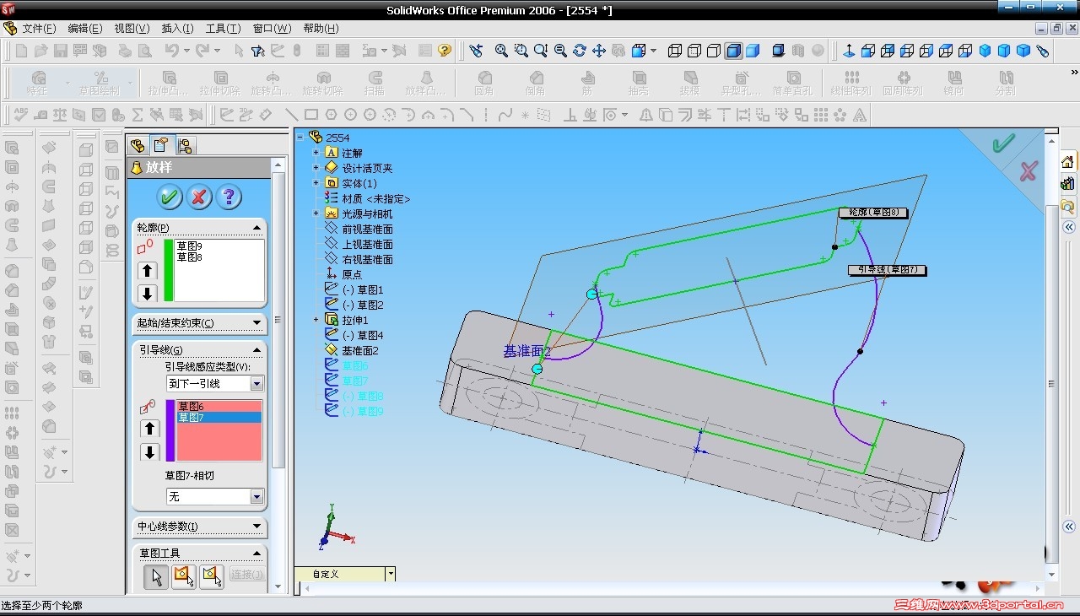Toggle Shadows in shaded mode
This screenshot has height=616, width=1080.
pyautogui.click(x=779, y=51)
